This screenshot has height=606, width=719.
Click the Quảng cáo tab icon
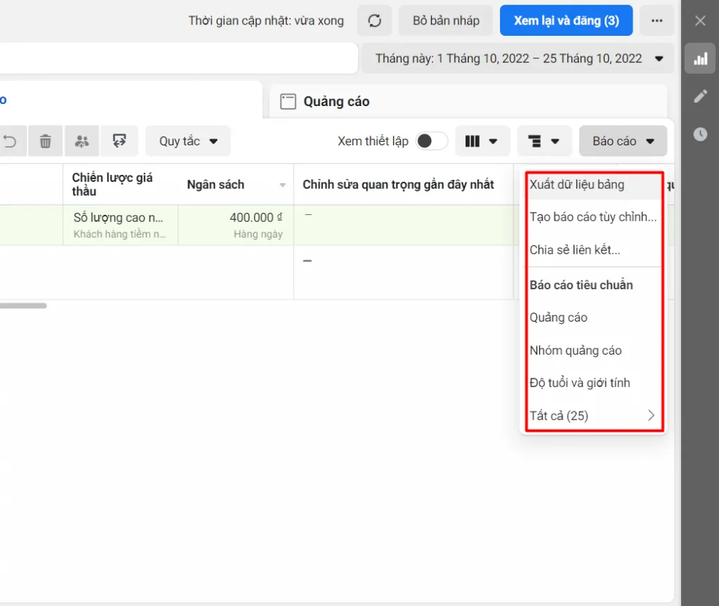(288, 101)
